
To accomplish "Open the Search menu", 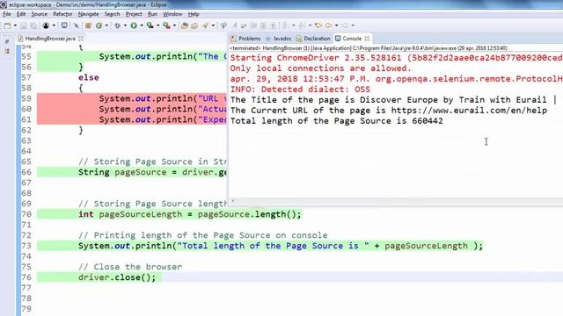I will [112, 14].
